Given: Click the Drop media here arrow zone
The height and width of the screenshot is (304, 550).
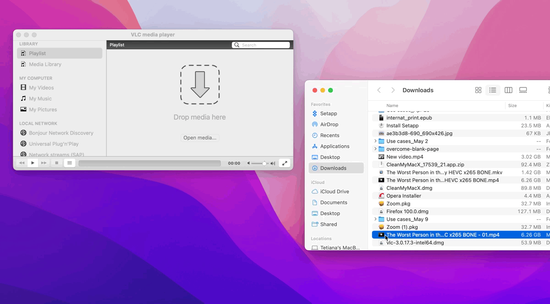Looking at the screenshot, I should point(200,85).
